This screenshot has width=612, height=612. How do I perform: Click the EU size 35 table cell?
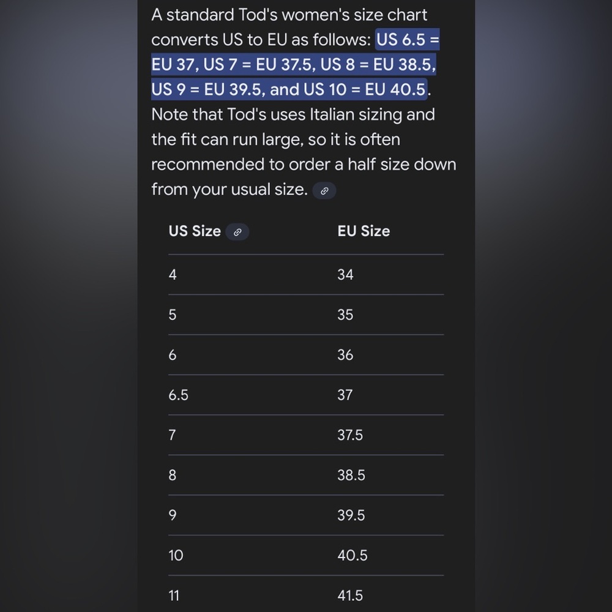[345, 315]
